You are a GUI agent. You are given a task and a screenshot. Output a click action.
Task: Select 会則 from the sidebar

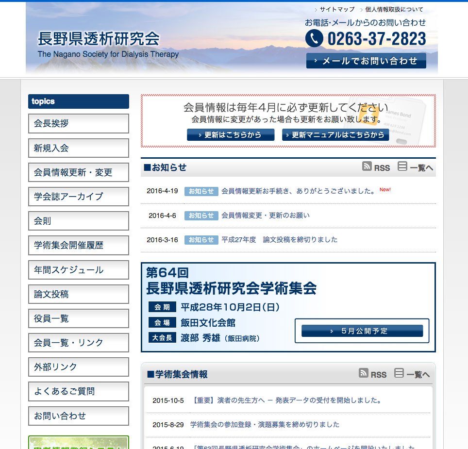pos(79,221)
